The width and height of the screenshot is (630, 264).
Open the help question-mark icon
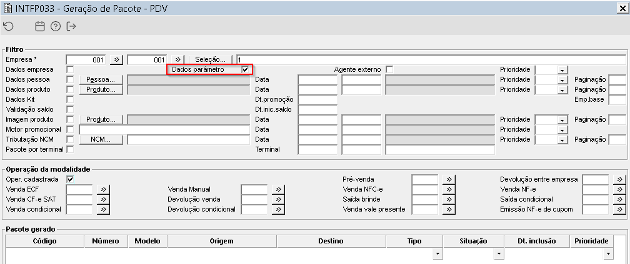click(56, 26)
